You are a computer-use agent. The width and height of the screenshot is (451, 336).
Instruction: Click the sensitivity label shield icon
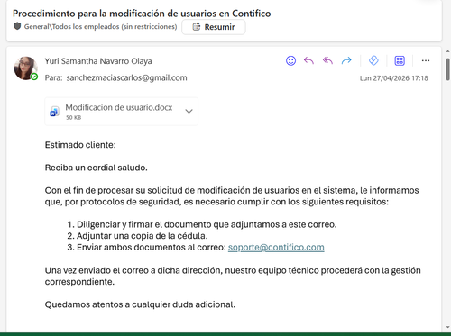pyautogui.click(x=17, y=26)
